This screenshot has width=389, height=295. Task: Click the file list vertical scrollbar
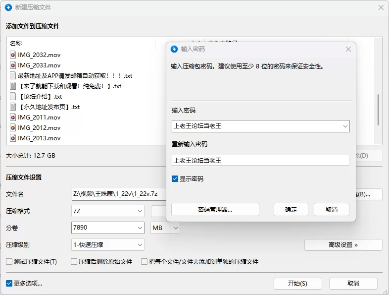click(379, 109)
